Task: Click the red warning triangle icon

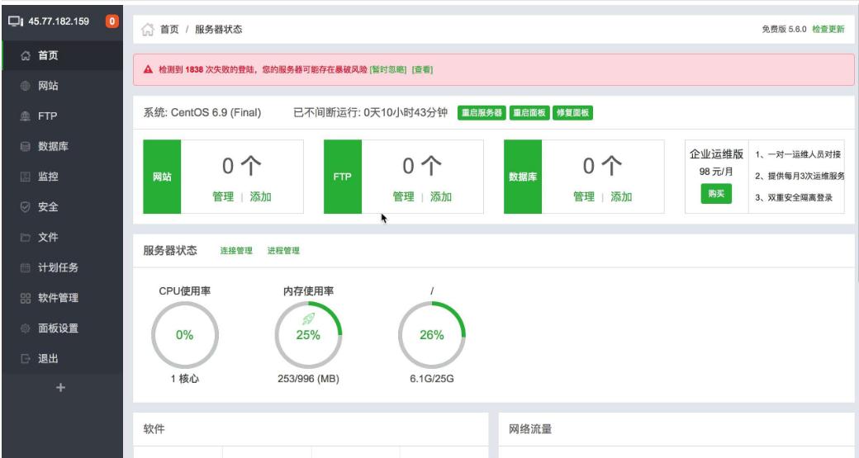Action: pos(148,69)
